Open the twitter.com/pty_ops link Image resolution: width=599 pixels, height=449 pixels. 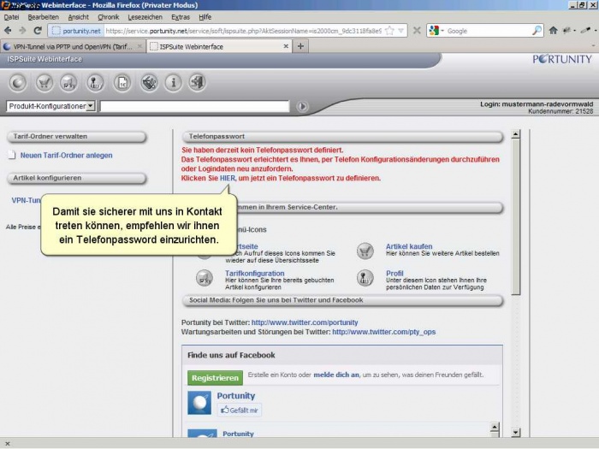(383, 332)
